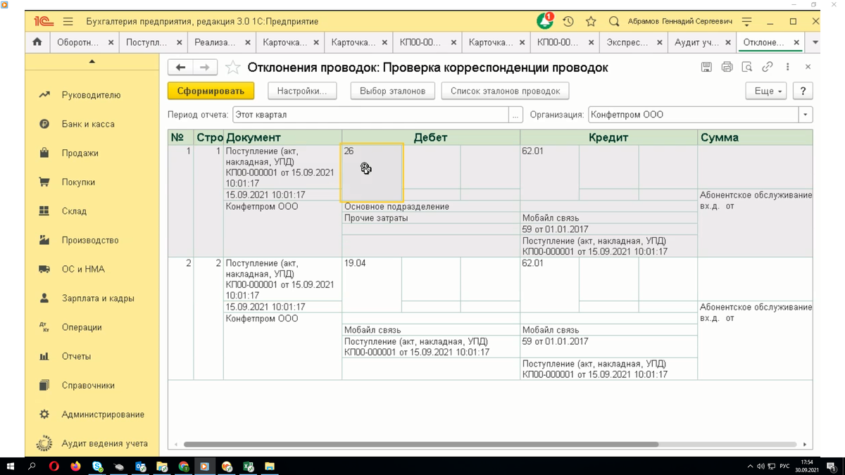Switch to the Экспрес... tab
The height and width of the screenshot is (475, 845).
[627, 42]
